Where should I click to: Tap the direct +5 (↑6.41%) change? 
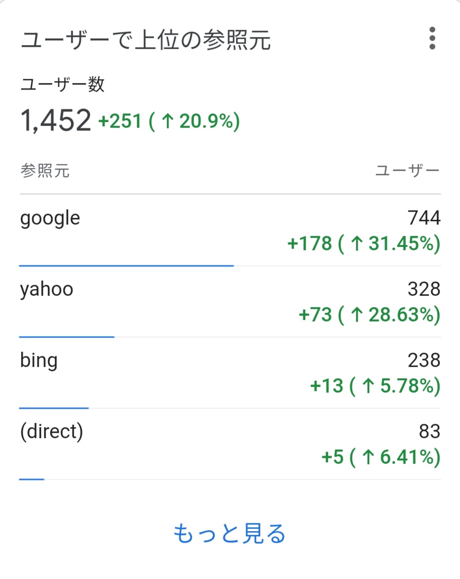[381, 458]
